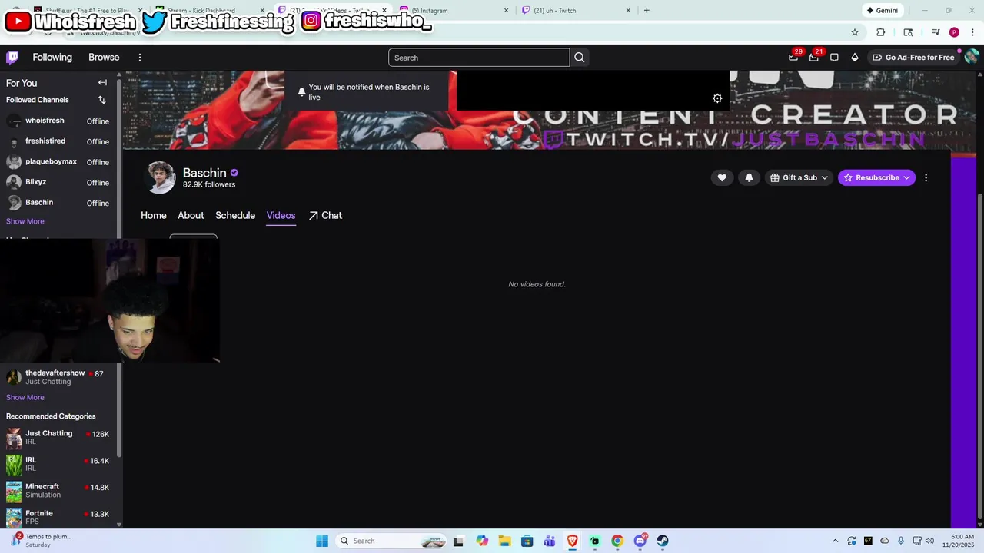Open the three-dot more menu beside Browse
The height and width of the screenshot is (553, 984).
[140, 58]
